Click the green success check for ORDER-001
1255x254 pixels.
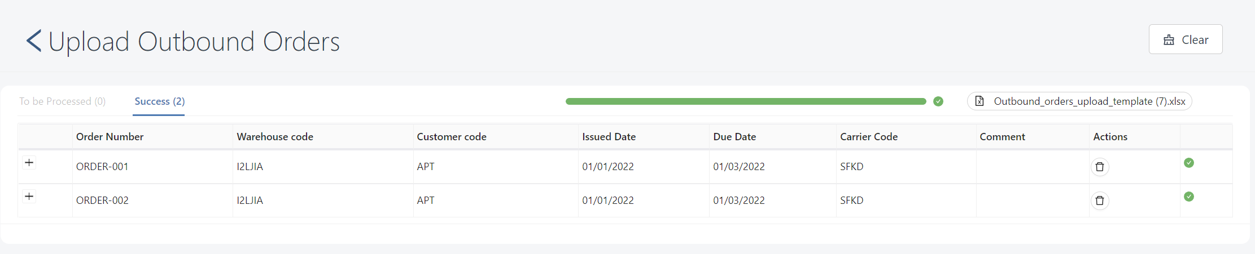[x=1188, y=163]
